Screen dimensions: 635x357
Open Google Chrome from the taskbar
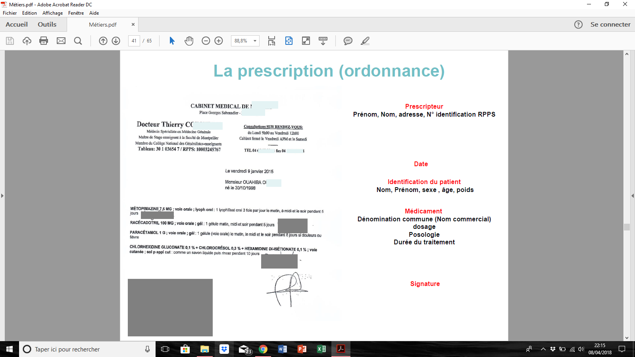click(x=263, y=349)
